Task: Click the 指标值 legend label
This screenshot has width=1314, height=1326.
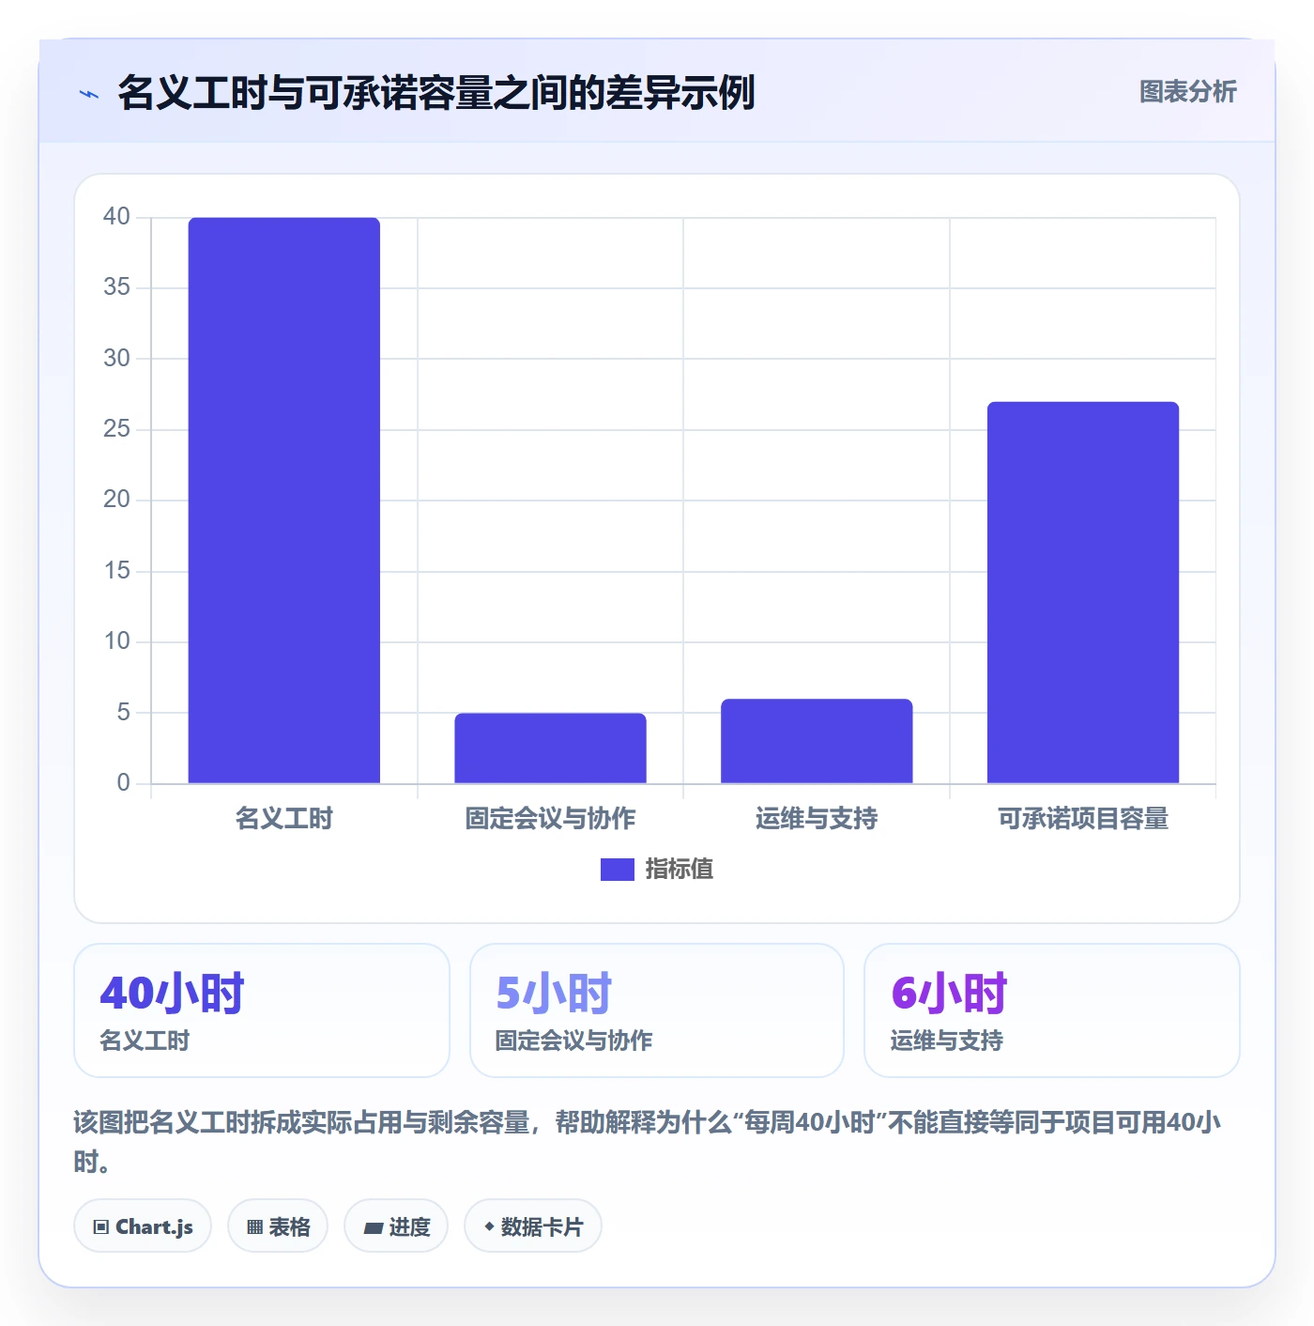Action: pos(680,870)
